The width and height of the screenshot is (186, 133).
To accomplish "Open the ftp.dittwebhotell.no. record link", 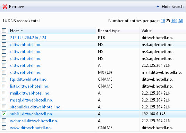I will pos(29,79).
